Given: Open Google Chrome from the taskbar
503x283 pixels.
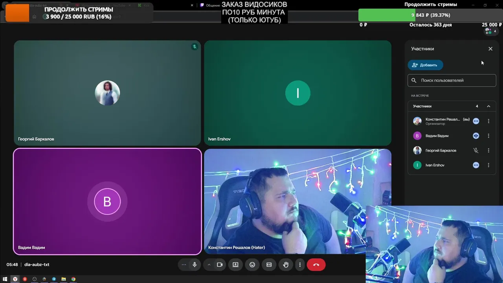Looking at the screenshot, I should [73, 279].
